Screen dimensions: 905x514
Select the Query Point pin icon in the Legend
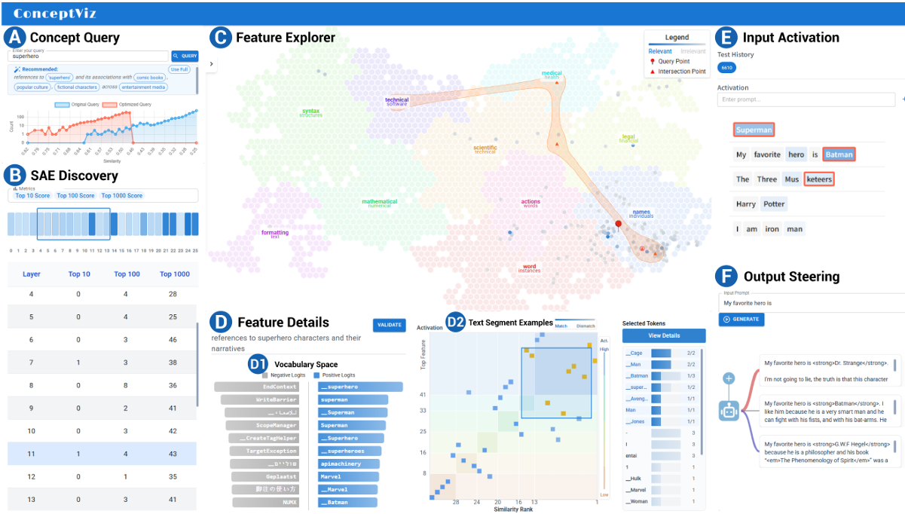[x=653, y=61]
